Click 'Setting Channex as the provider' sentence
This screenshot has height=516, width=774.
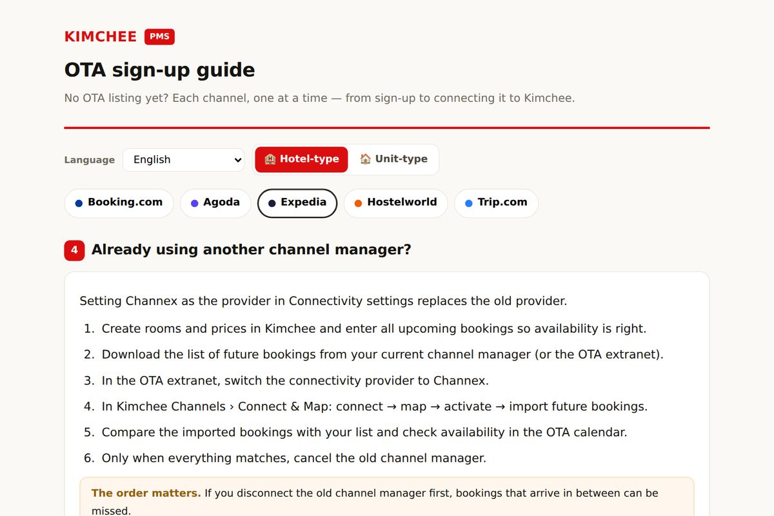tap(323, 301)
